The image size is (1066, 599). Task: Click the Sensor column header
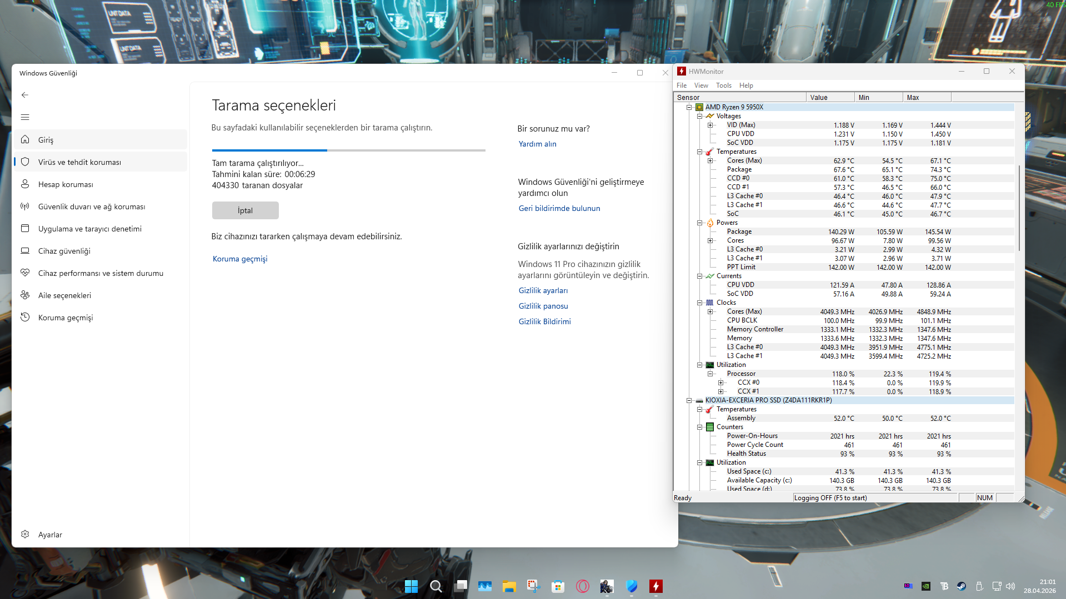[x=740, y=97]
